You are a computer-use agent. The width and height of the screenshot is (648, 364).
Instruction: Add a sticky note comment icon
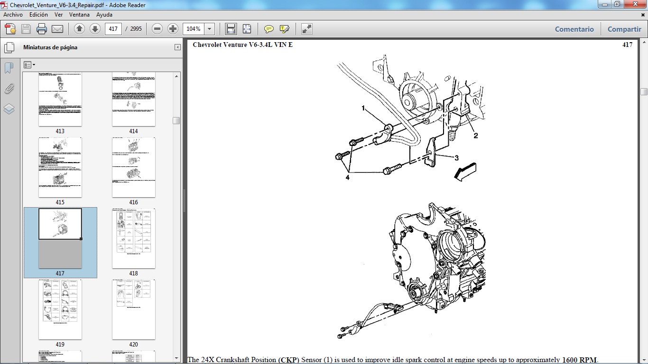[x=269, y=29]
